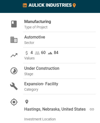Image resolution: width=100 pixels, height=123 pixels.
Task: Click the Automotive sector entry
Action: click(x=35, y=37)
